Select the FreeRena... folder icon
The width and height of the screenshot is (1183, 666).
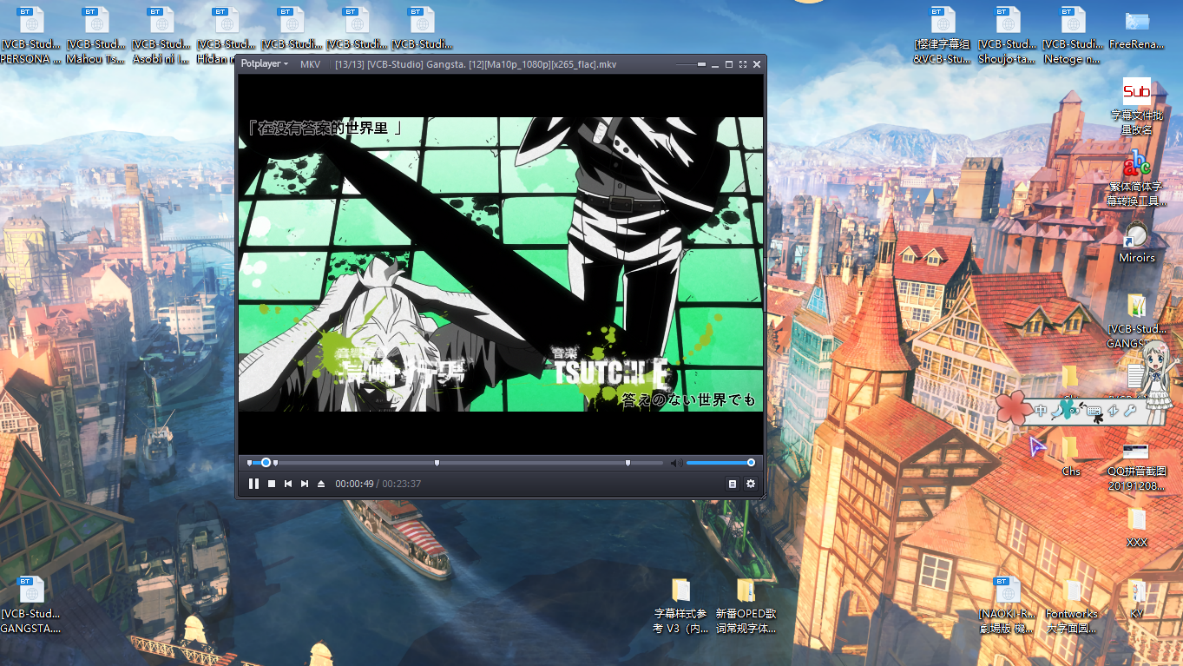(1137, 30)
